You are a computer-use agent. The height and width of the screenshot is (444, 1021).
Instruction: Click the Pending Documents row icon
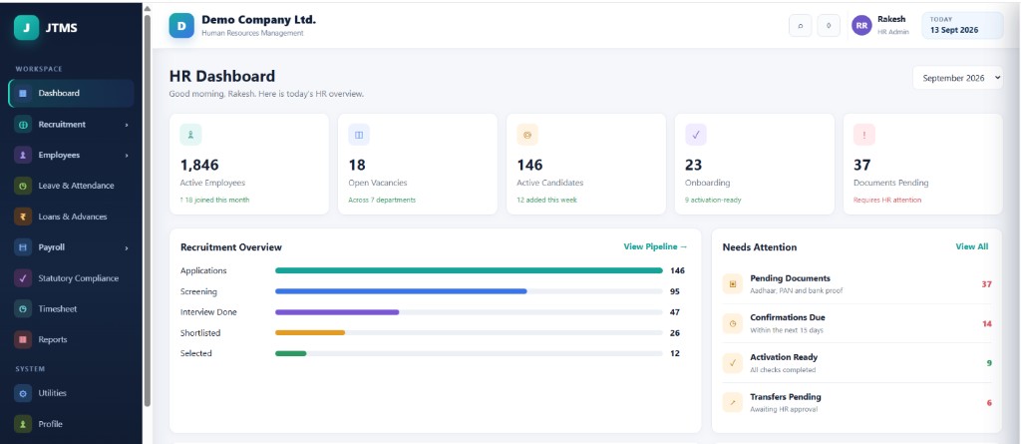tap(733, 284)
